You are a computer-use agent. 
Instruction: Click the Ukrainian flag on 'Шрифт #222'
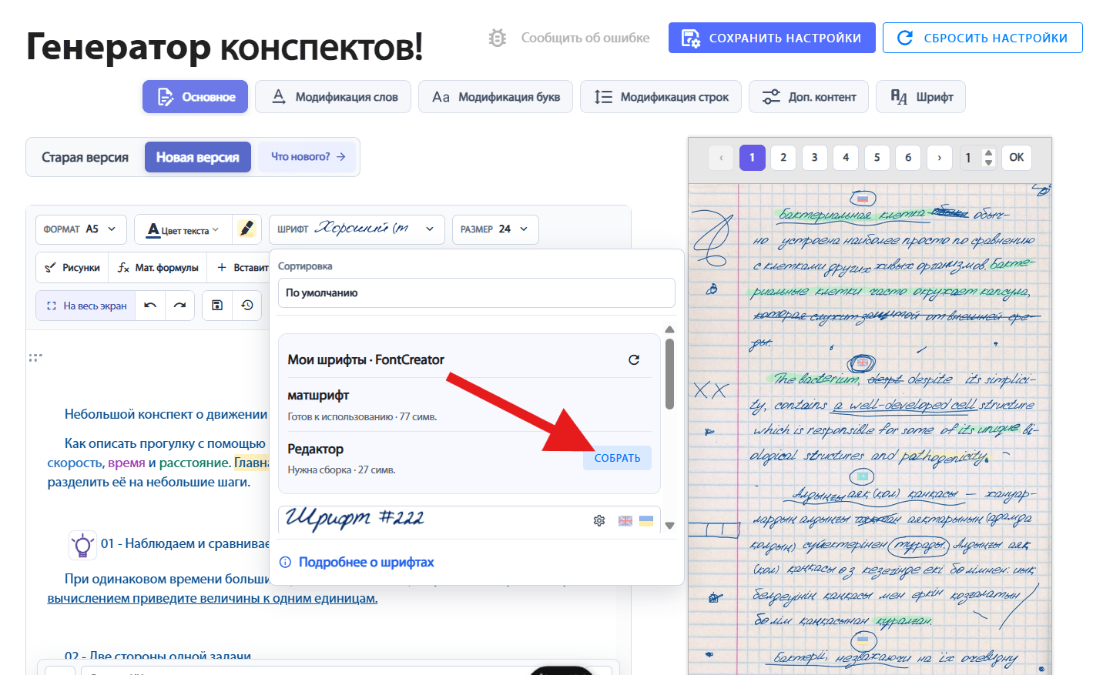[x=646, y=521]
